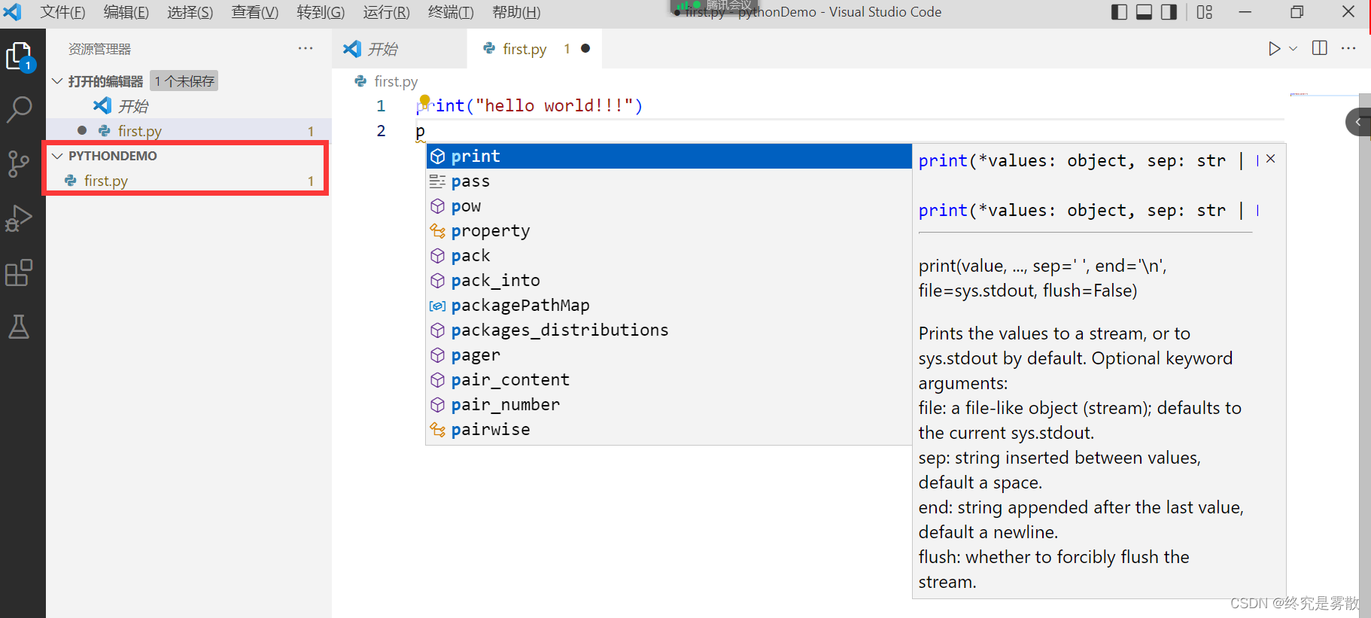Choose the pair_number suggestion

click(x=669, y=404)
